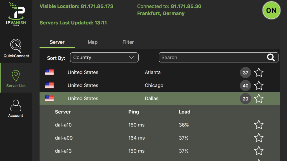Click the US flag beside Atlanta
Image resolution: width=287 pixels, height=161 pixels.
click(x=49, y=72)
